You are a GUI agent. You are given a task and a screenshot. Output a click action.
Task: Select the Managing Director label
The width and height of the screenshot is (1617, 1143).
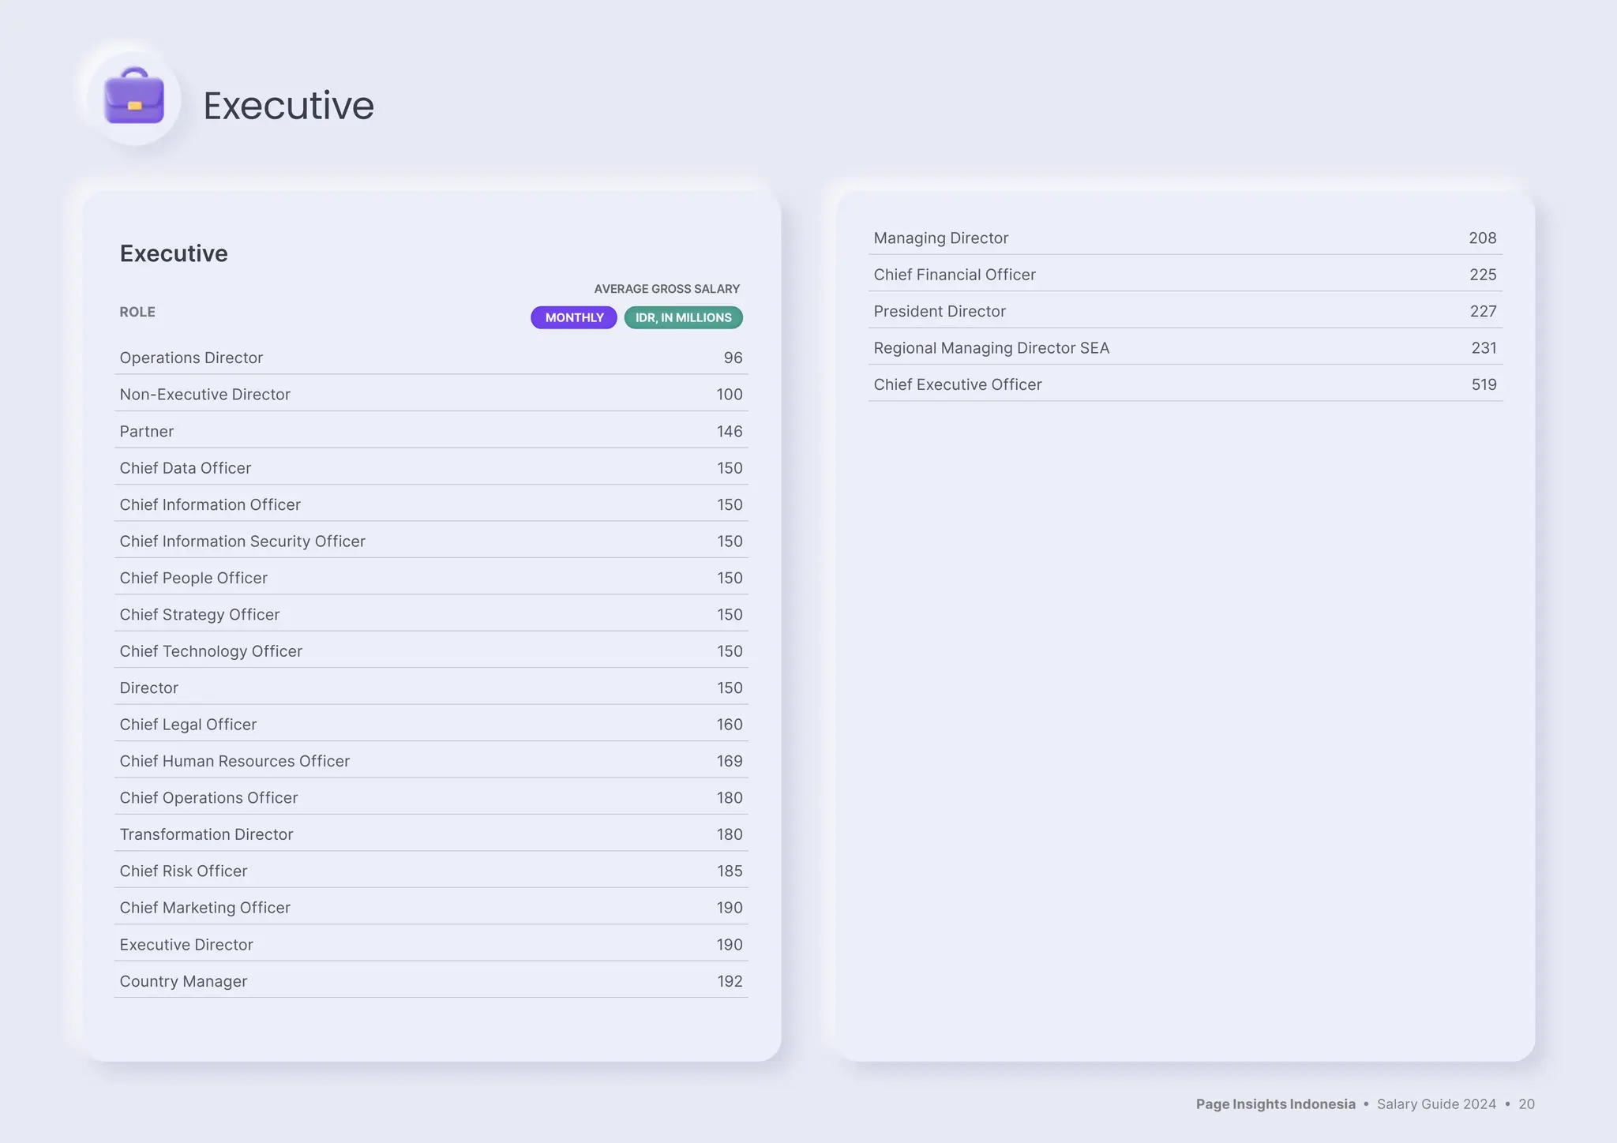click(941, 238)
